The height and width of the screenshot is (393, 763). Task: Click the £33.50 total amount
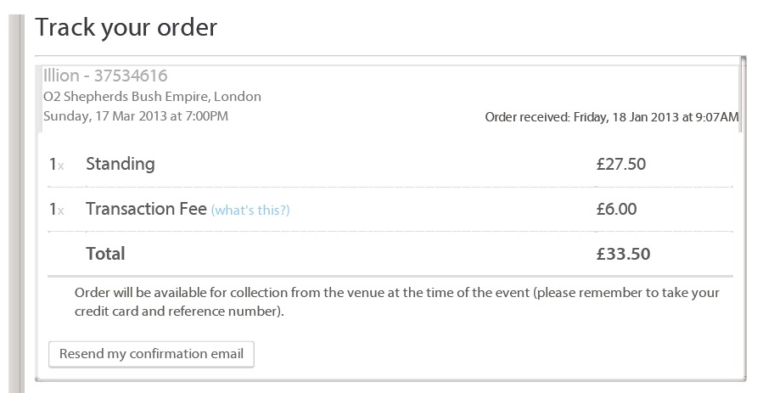coord(623,253)
